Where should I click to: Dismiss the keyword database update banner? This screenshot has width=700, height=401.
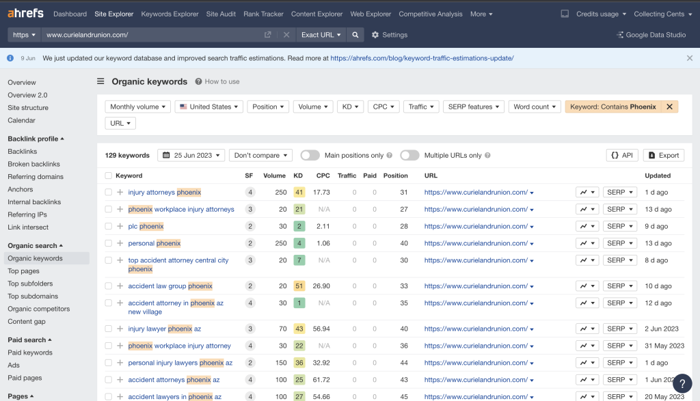point(689,59)
